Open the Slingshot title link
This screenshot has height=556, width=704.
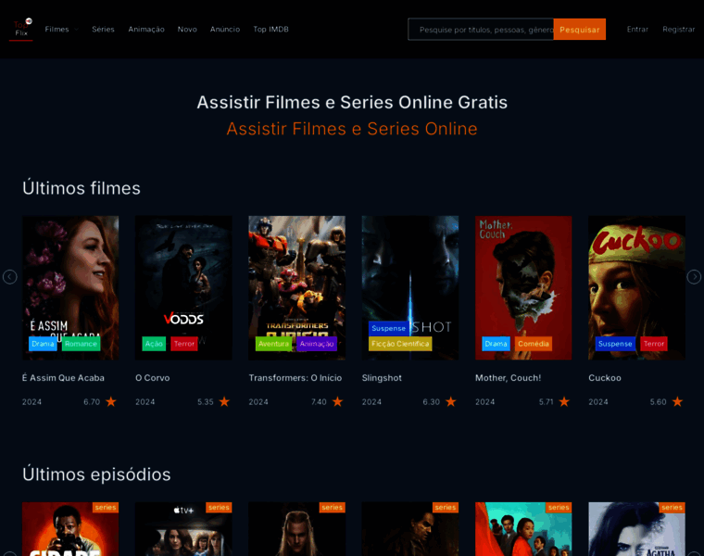point(382,378)
